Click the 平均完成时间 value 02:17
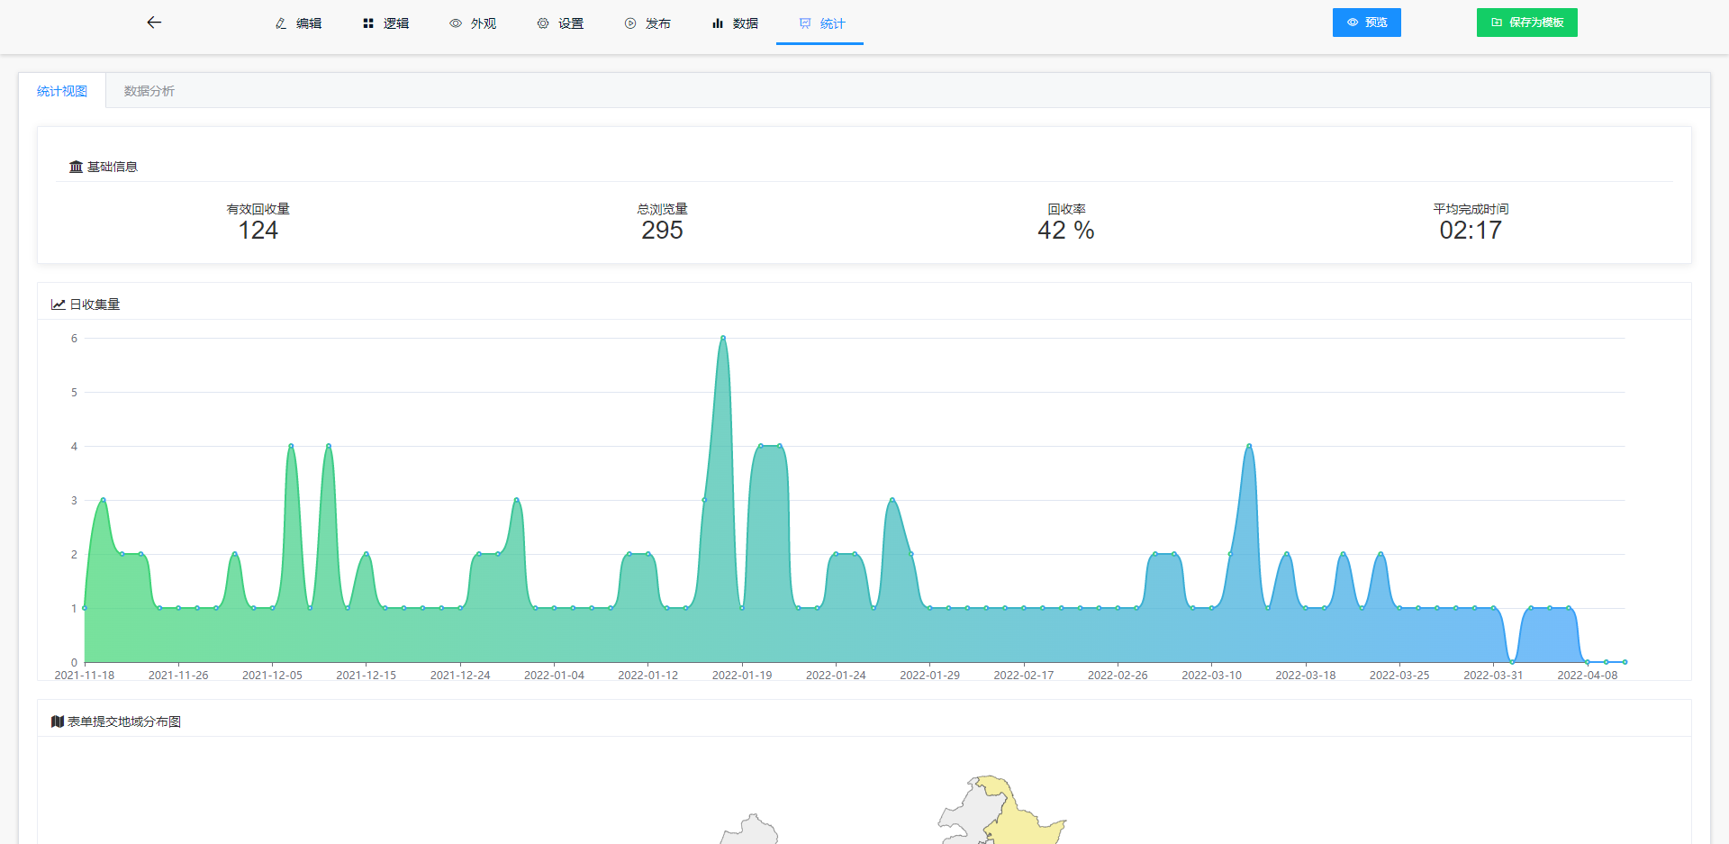Viewport: 1729px width, 844px height. 1471,231
